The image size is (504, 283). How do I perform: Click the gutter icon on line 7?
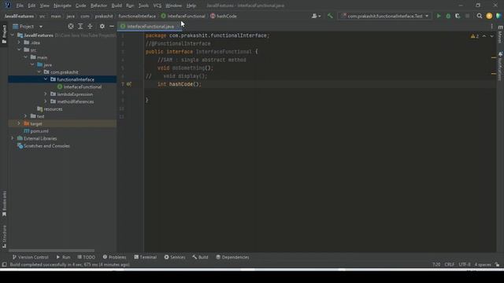[x=128, y=84]
